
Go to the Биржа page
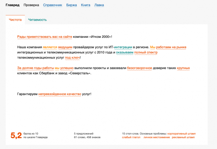(x=71, y=5)
